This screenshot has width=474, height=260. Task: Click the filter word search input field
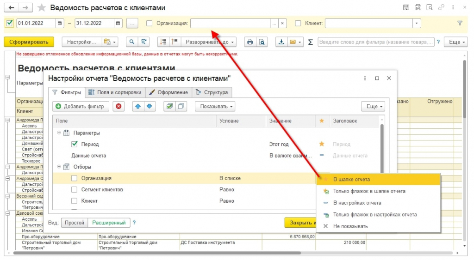point(376,42)
